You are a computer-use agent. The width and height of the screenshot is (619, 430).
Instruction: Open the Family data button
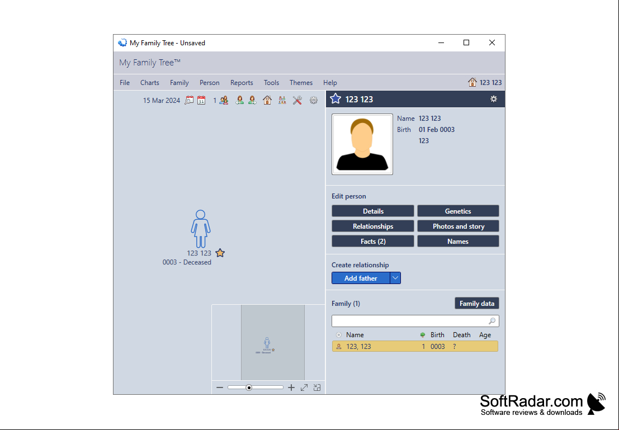[x=477, y=303]
